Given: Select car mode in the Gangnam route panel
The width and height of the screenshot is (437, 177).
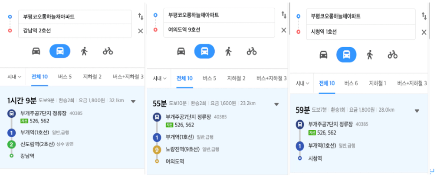Looking at the screenshot, I should pos(36,51).
